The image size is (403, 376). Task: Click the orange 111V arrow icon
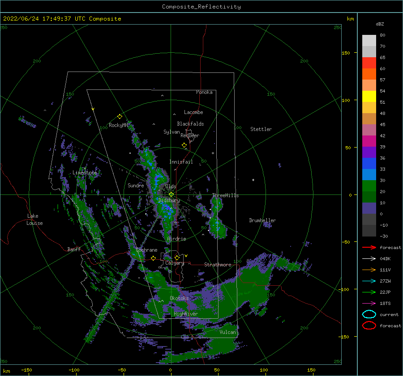click(x=369, y=270)
